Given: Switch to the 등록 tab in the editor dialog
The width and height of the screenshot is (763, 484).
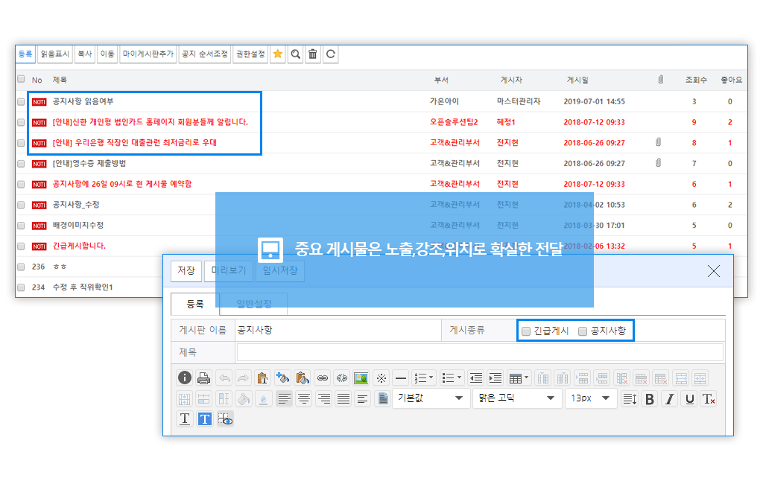Looking at the screenshot, I should pyautogui.click(x=194, y=304).
